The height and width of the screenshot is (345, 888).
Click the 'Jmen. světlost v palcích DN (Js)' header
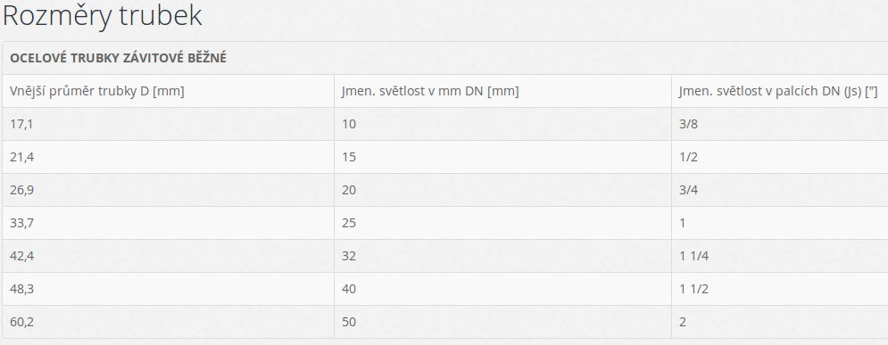click(x=780, y=91)
